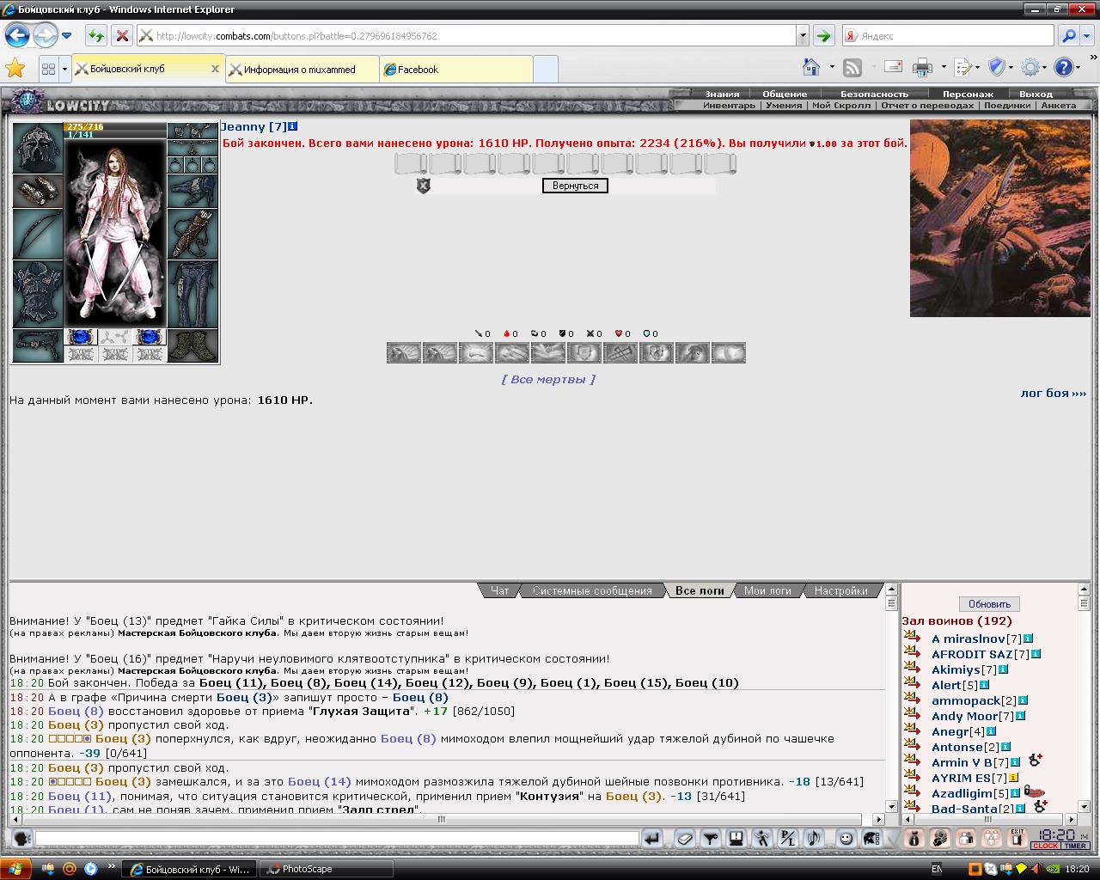Select the bow weapon slot
The height and width of the screenshot is (880, 1100).
point(38,234)
